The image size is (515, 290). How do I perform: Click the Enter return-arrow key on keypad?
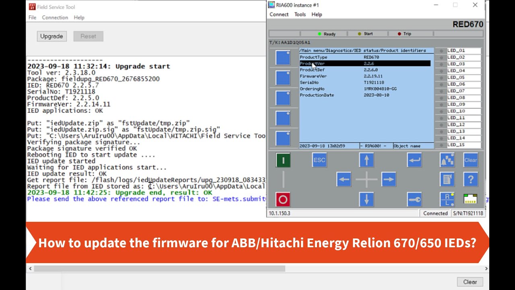[x=414, y=160]
